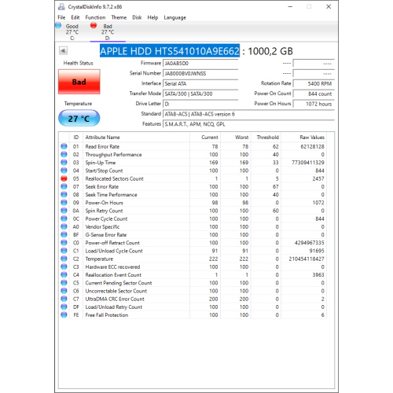Click the Rotation Rate value 5400 RPM
This screenshot has height=393, width=393.
314,84
